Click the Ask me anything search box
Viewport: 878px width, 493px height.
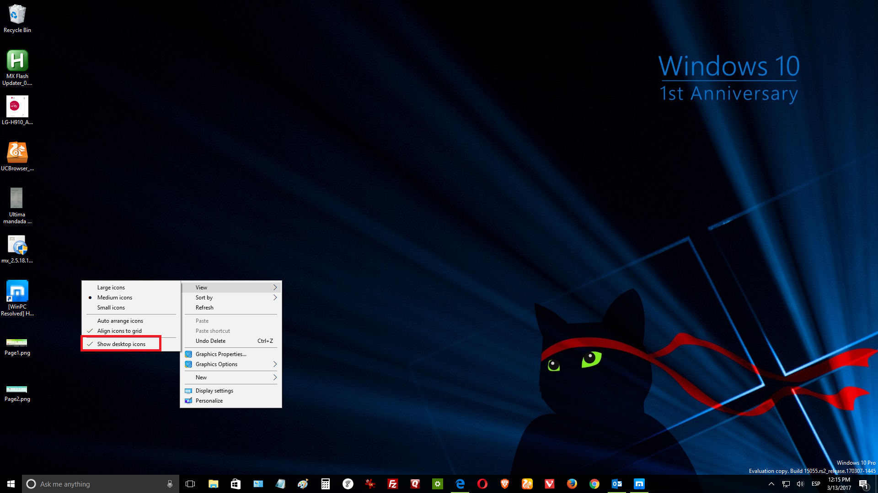[101, 484]
